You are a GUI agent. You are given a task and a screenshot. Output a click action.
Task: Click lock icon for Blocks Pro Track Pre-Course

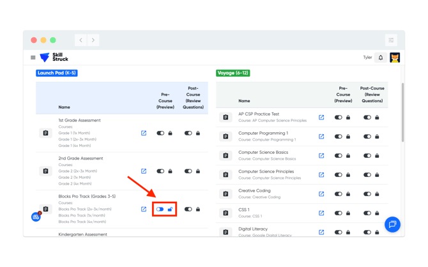[x=170, y=210]
